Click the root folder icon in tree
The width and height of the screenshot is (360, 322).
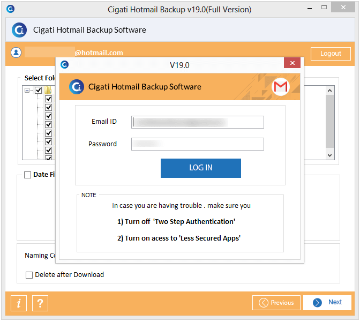[x=48, y=90]
